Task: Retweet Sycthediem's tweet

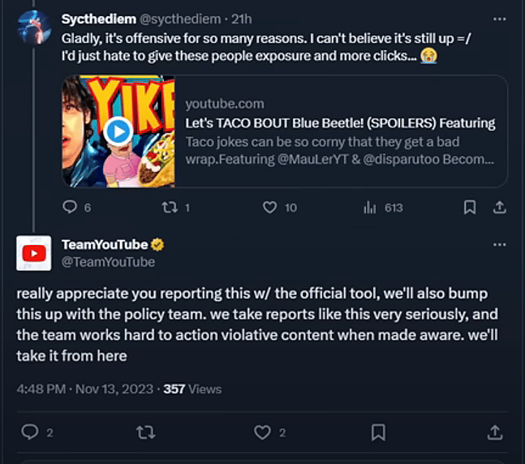Action: click(x=170, y=208)
